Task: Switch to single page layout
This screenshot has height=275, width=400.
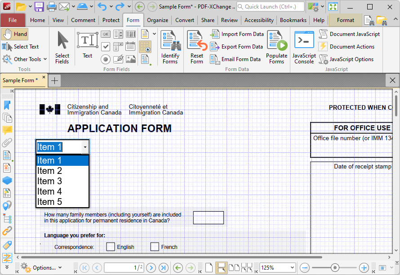Action: 209,268
